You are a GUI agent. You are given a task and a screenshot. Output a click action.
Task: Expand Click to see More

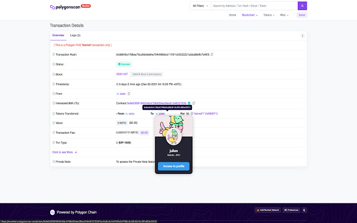point(65,152)
